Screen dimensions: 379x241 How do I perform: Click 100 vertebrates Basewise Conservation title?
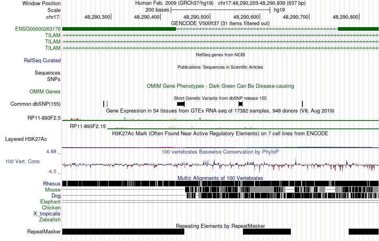220,152
